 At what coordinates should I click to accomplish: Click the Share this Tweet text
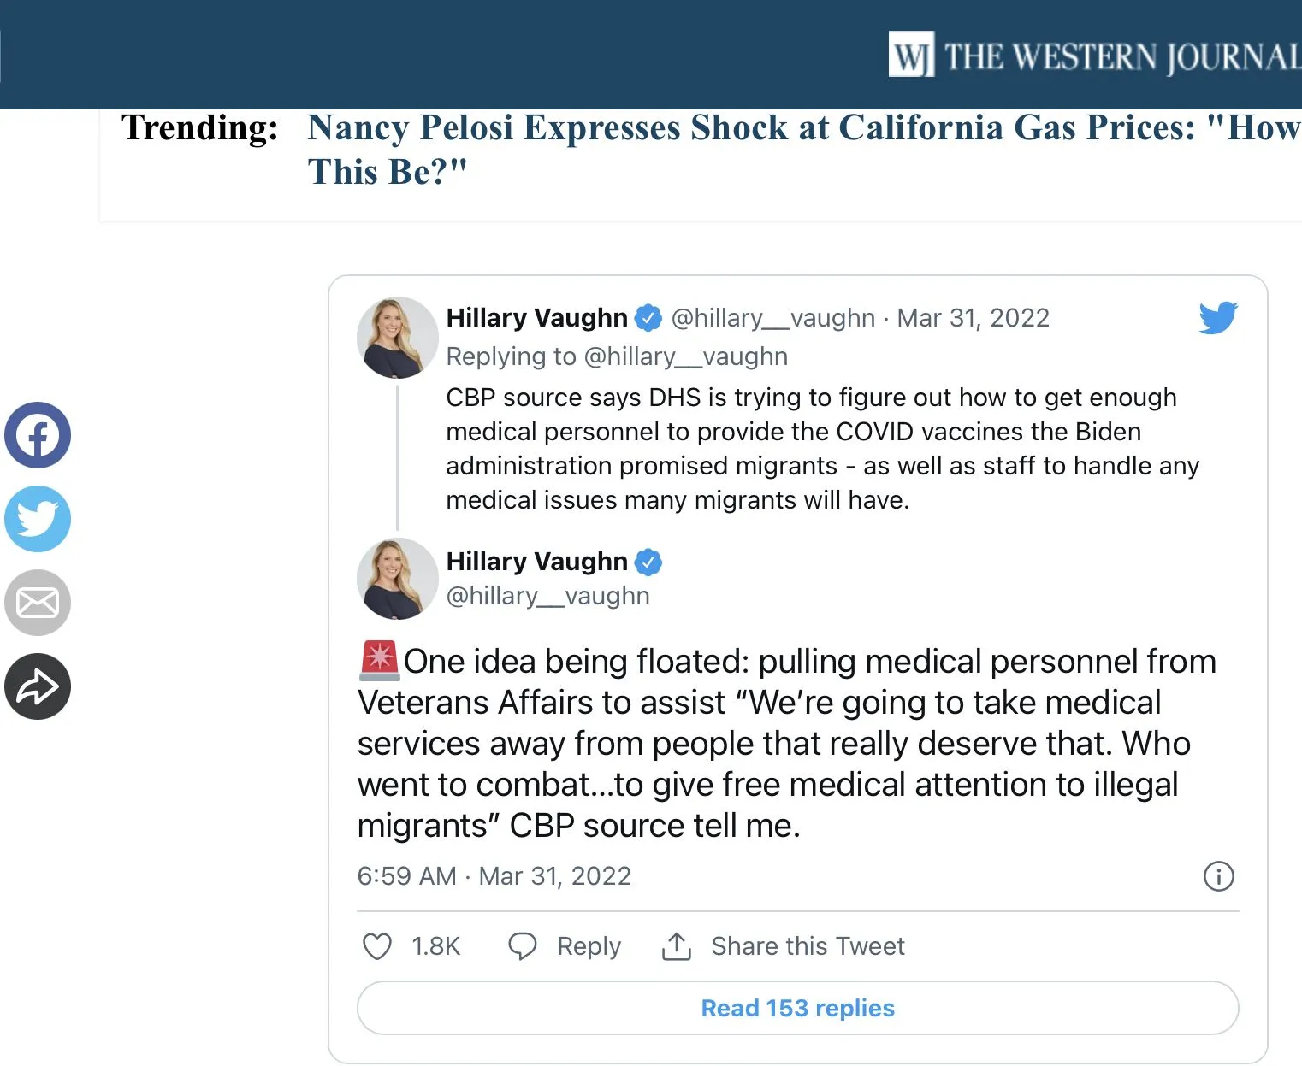coord(808,946)
